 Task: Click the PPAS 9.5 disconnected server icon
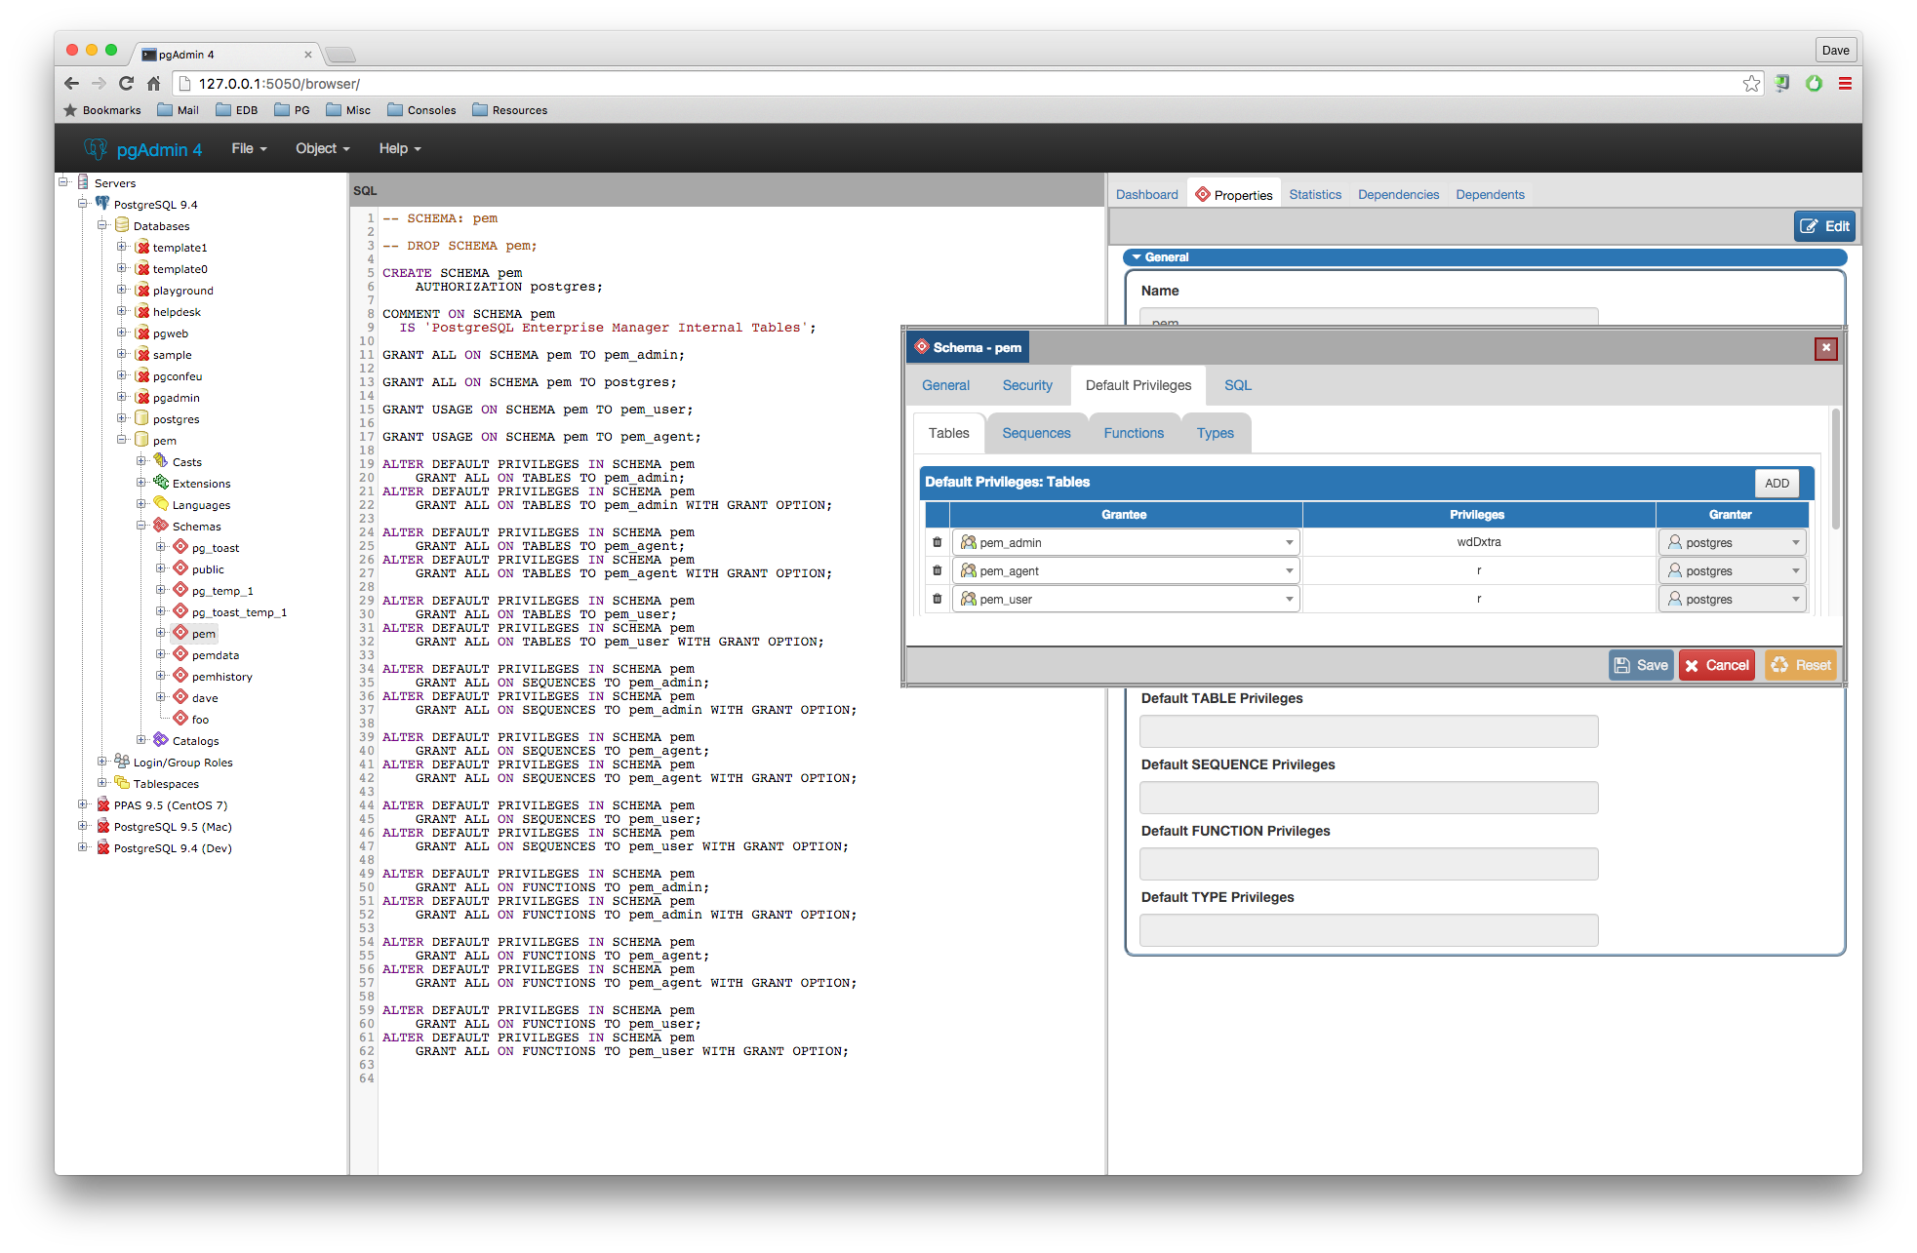pyautogui.click(x=102, y=804)
